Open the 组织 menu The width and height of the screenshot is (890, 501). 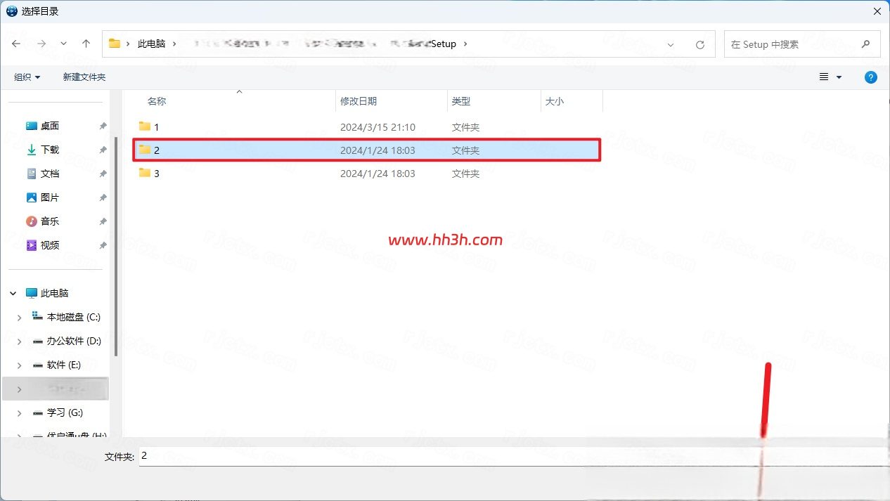tap(27, 77)
